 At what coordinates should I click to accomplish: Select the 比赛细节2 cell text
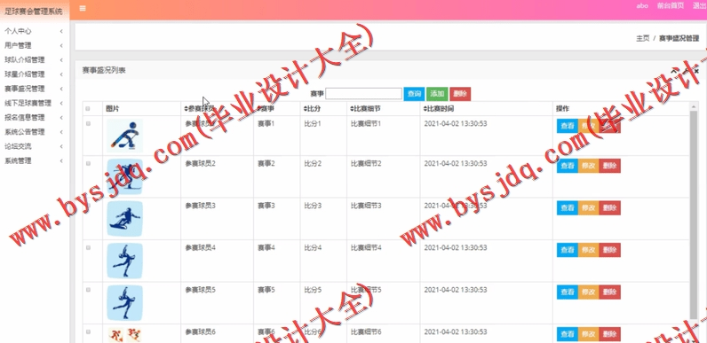(366, 163)
